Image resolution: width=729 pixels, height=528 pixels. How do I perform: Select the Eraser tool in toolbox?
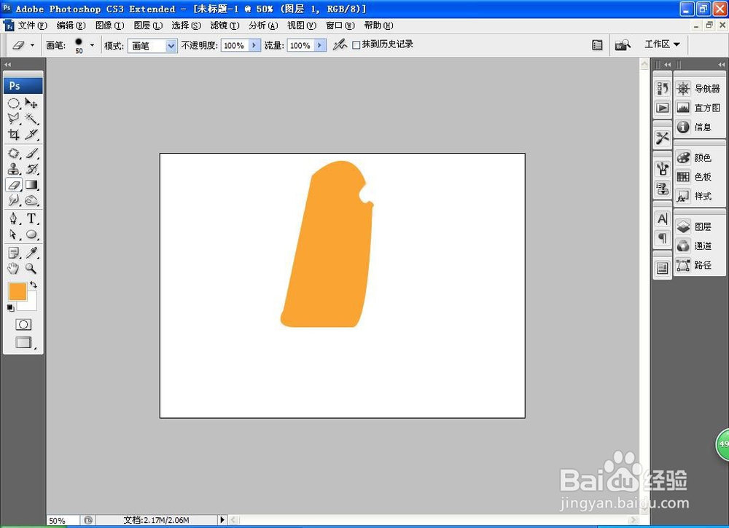click(13, 185)
